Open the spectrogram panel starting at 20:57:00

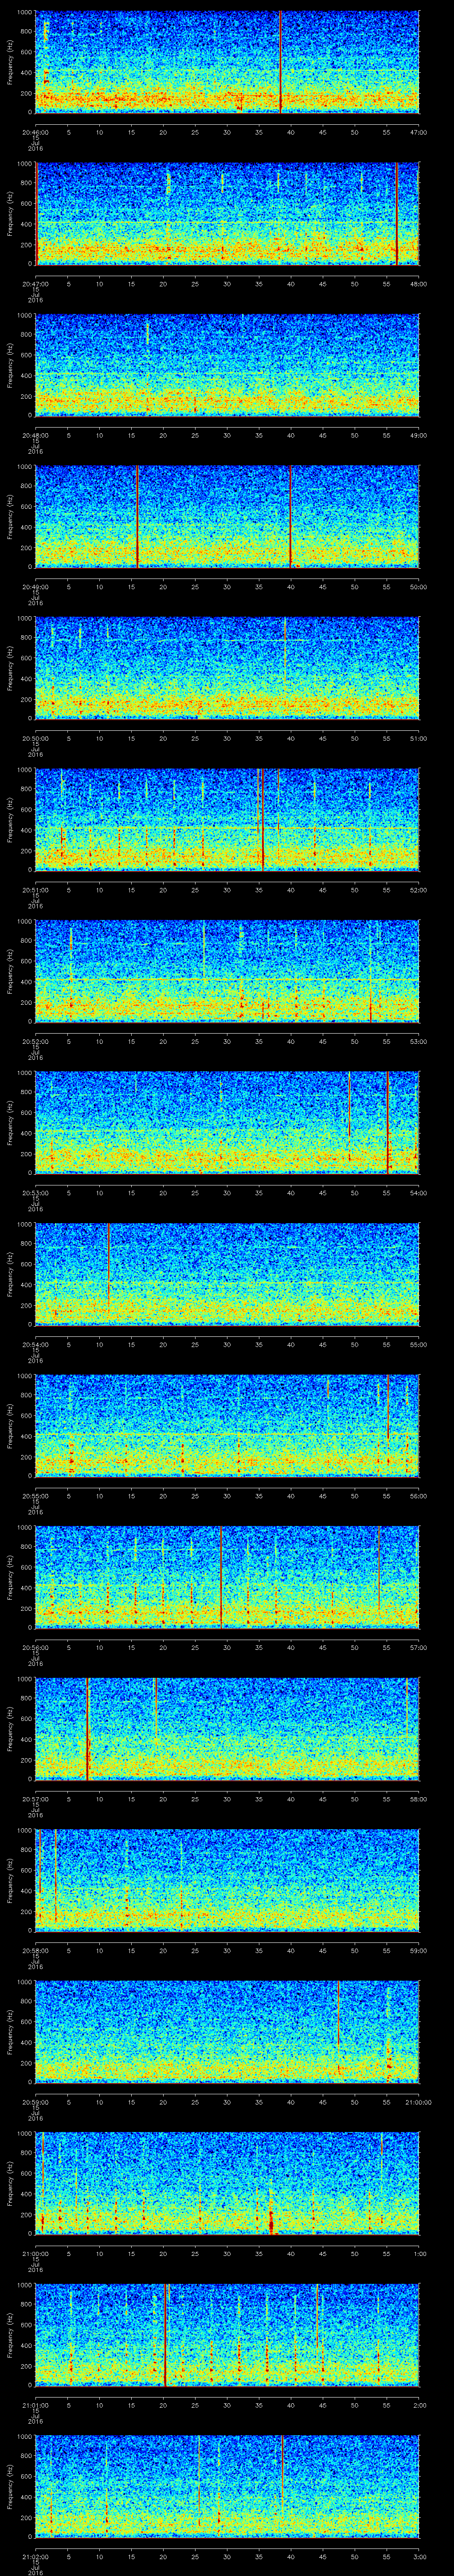(227, 1729)
